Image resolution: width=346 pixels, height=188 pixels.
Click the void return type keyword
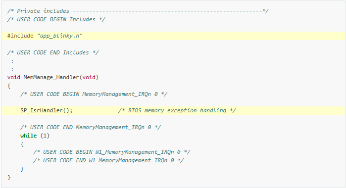pos(14,77)
